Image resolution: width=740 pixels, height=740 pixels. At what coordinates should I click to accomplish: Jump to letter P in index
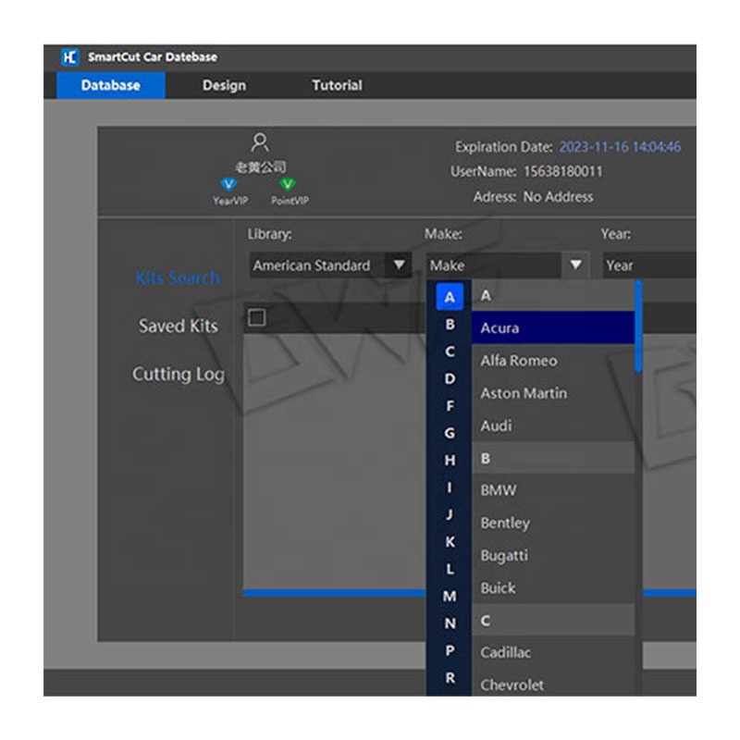coord(450,651)
